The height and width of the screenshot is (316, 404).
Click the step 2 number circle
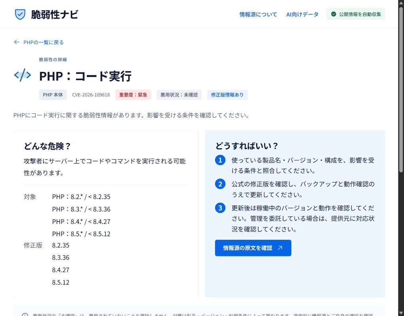click(x=220, y=184)
